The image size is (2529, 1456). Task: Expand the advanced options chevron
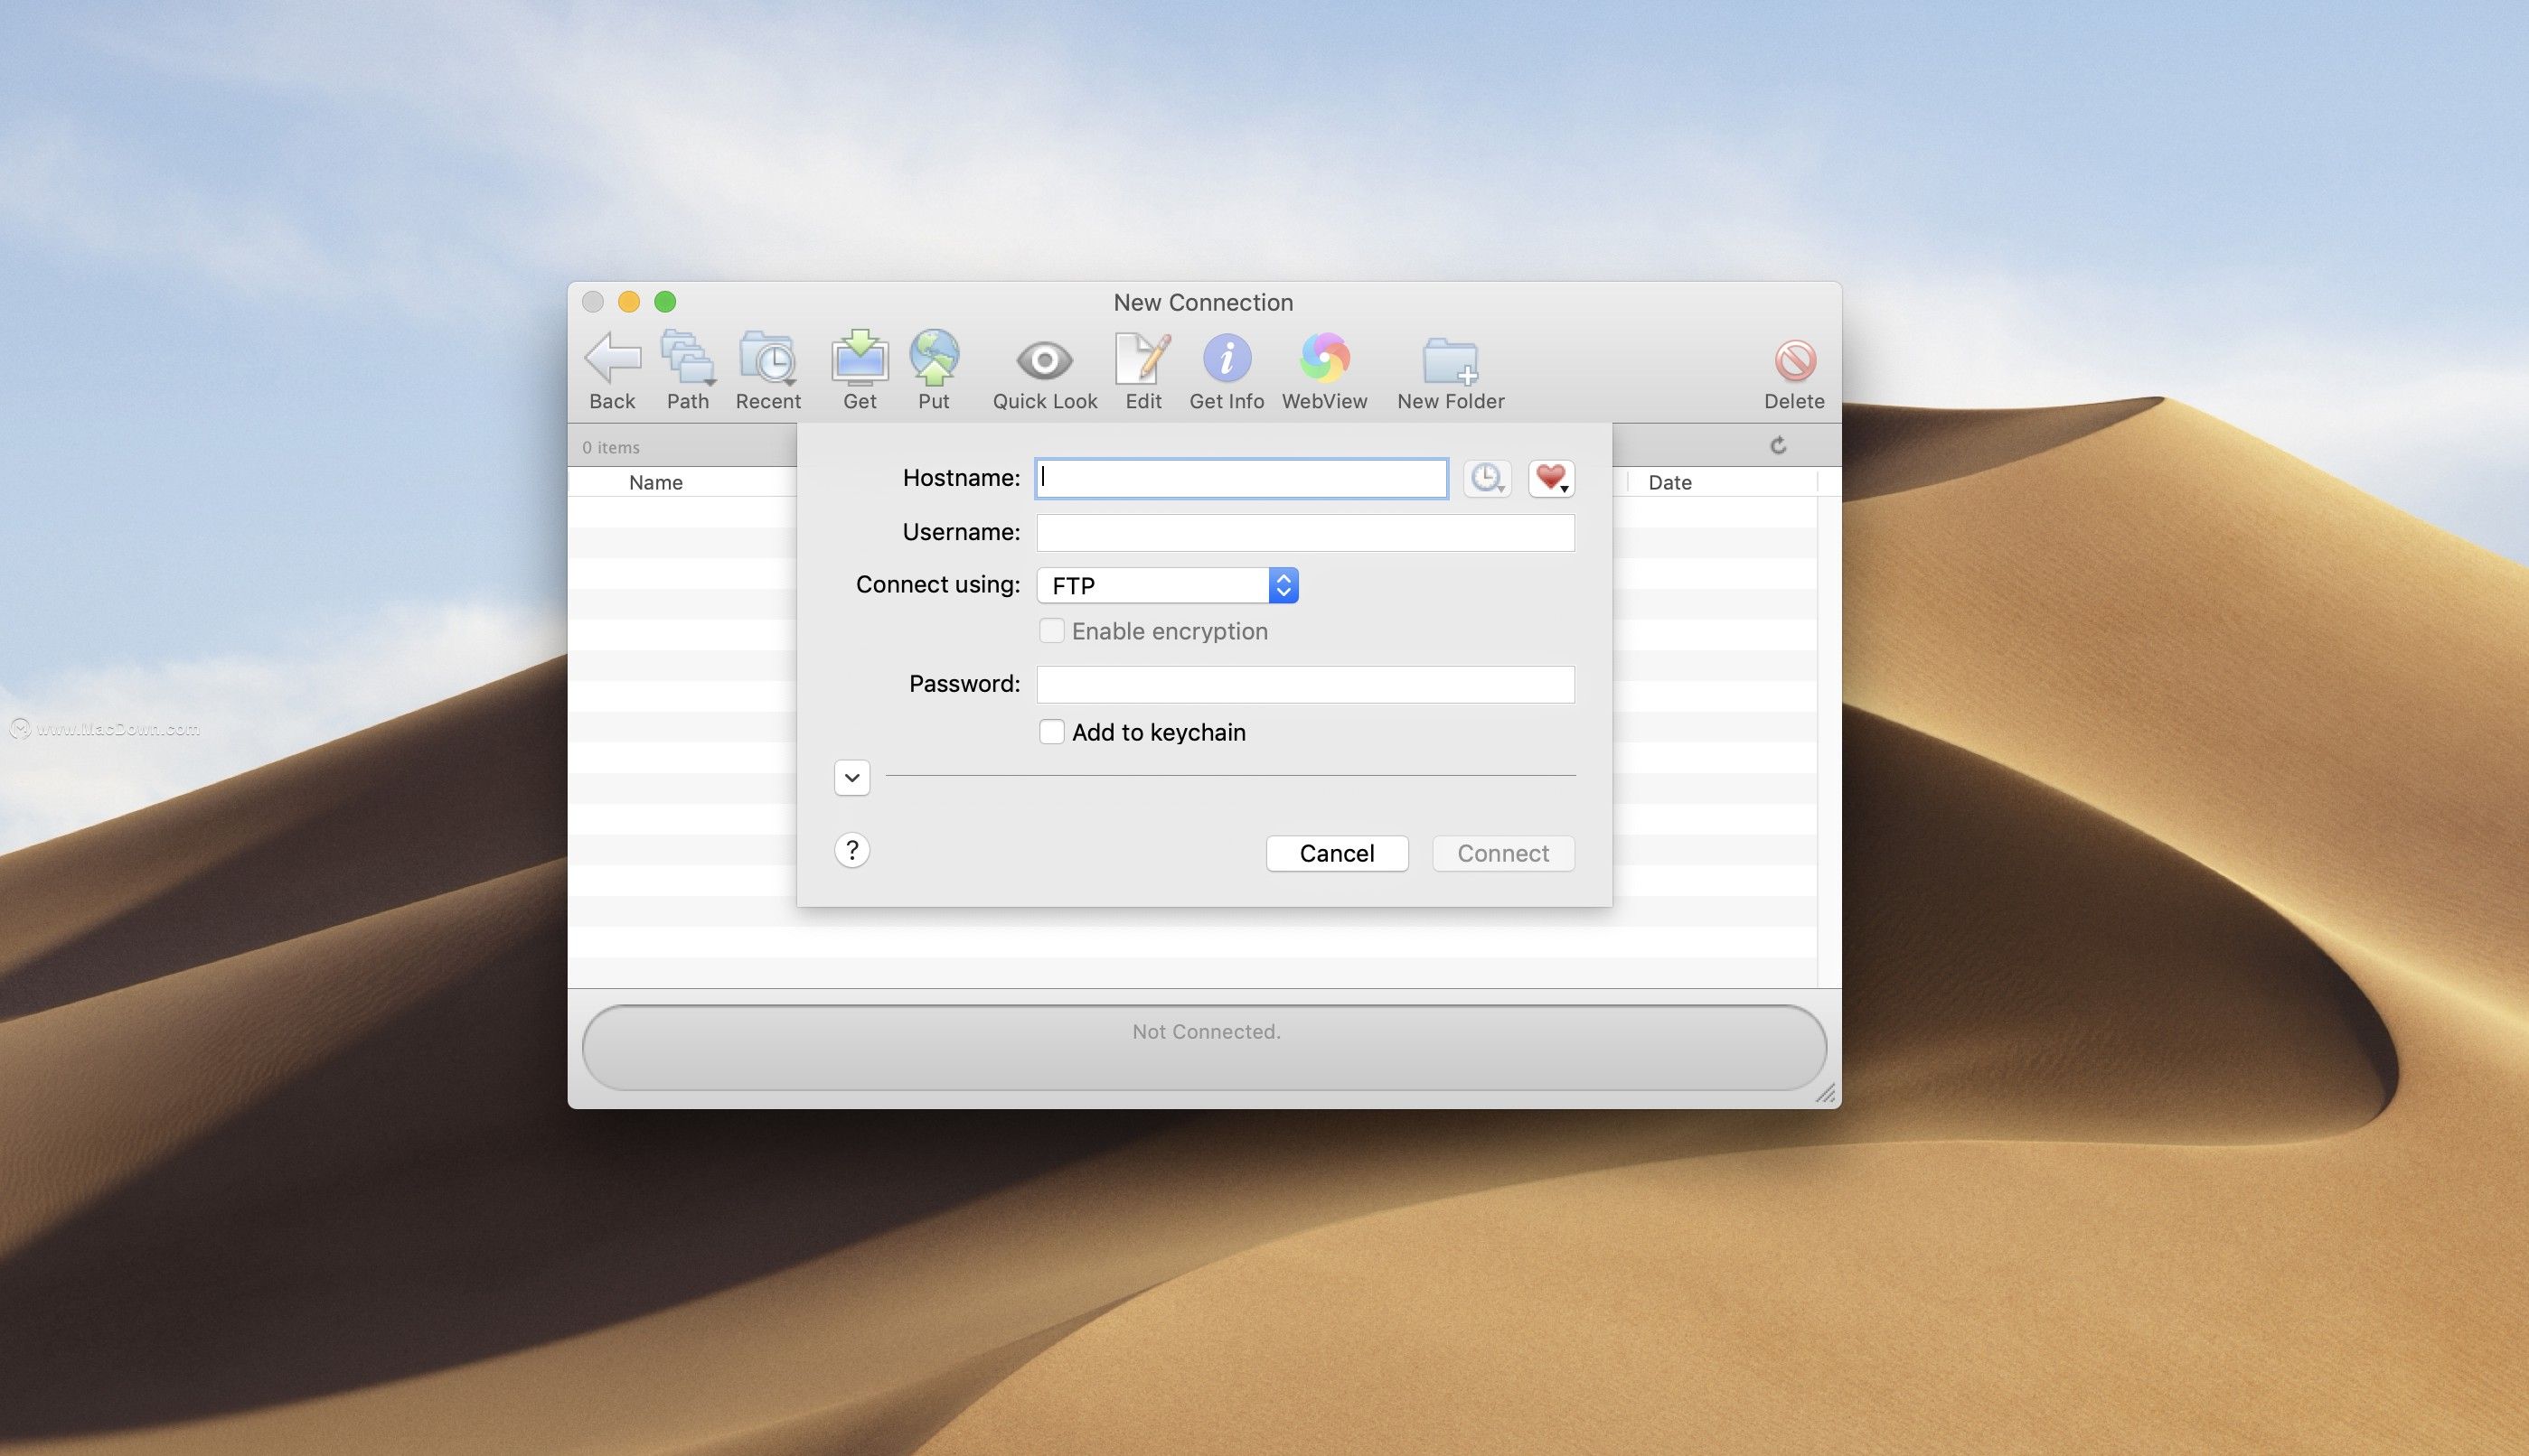pyautogui.click(x=851, y=777)
